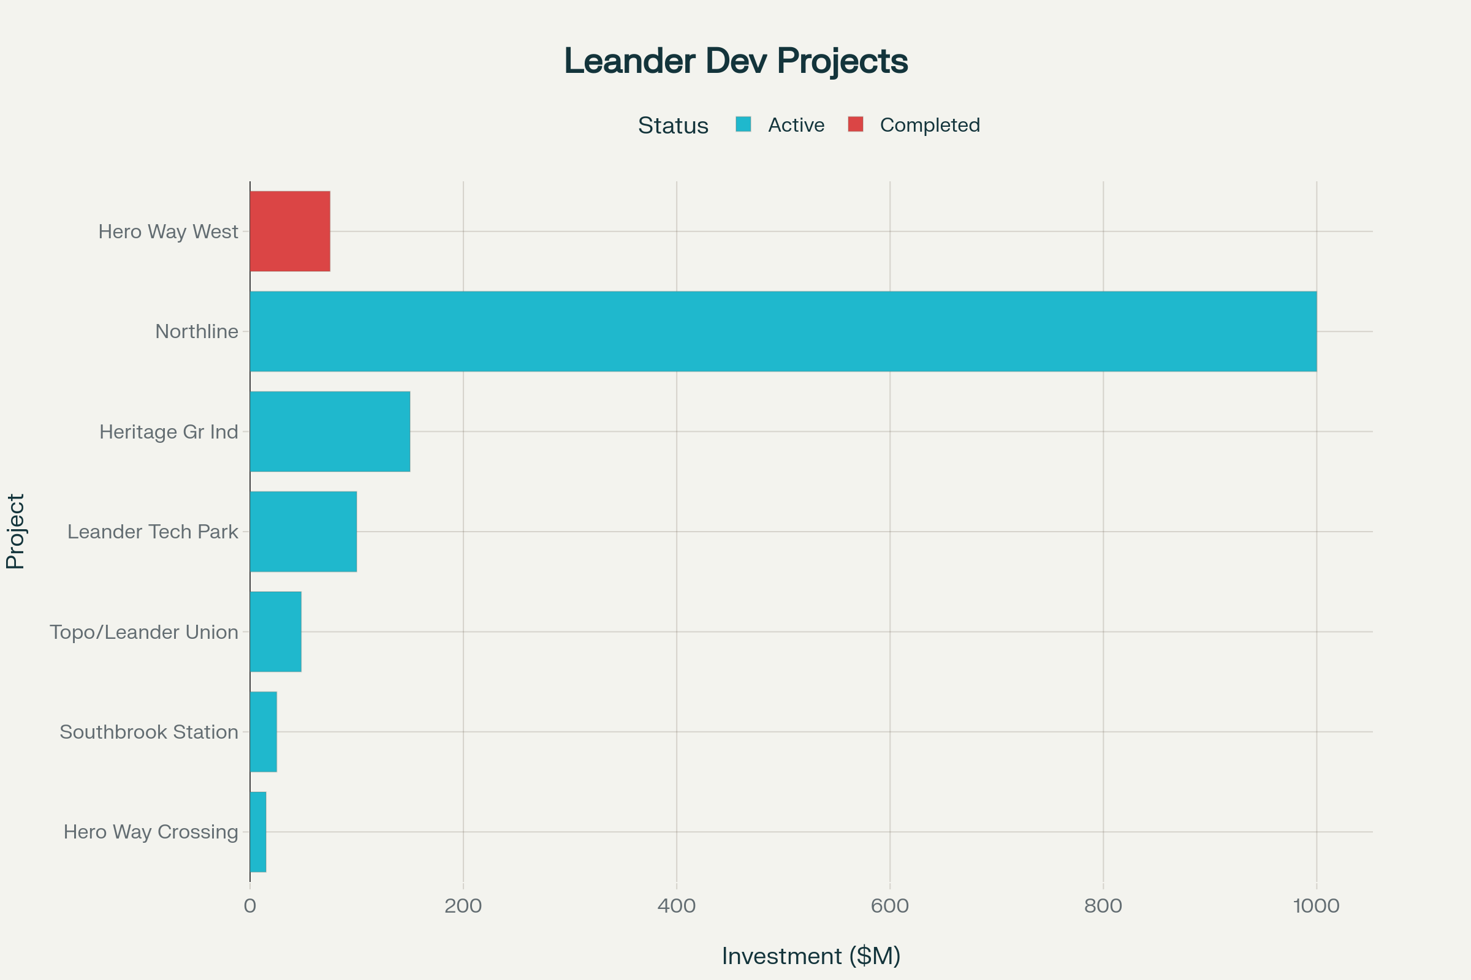The height and width of the screenshot is (980, 1471).
Task: Click the Investment ($M) axis title
Action: point(810,956)
